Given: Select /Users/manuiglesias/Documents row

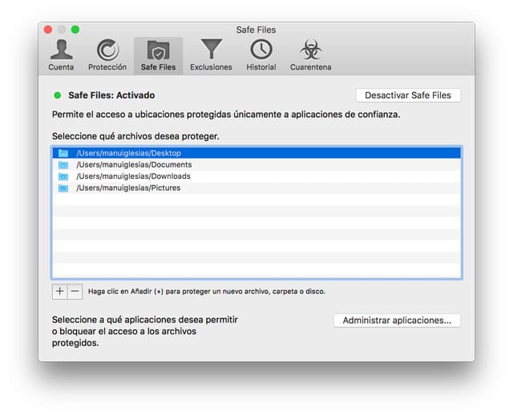Looking at the screenshot, I should pos(256,164).
